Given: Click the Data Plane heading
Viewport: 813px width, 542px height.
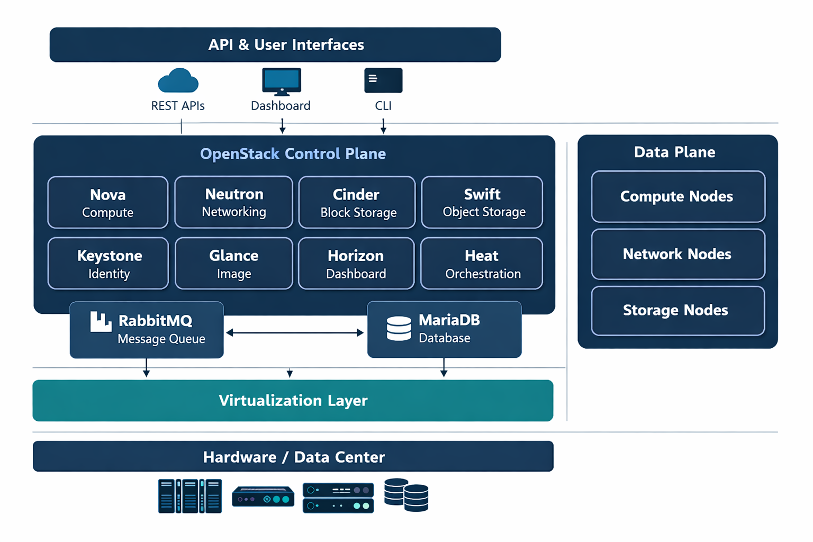Looking at the screenshot, I should [674, 152].
